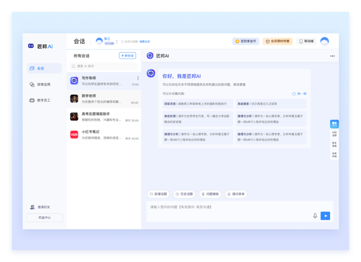Click the blue floating app widget icon
This screenshot has width=361, height=262.
coord(334,124)
